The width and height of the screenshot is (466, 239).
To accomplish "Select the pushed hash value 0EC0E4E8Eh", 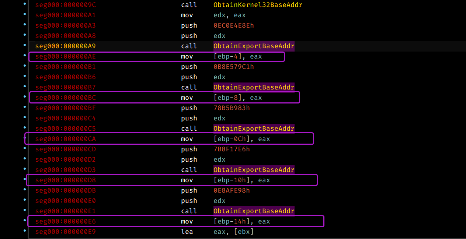I will 233,26.
